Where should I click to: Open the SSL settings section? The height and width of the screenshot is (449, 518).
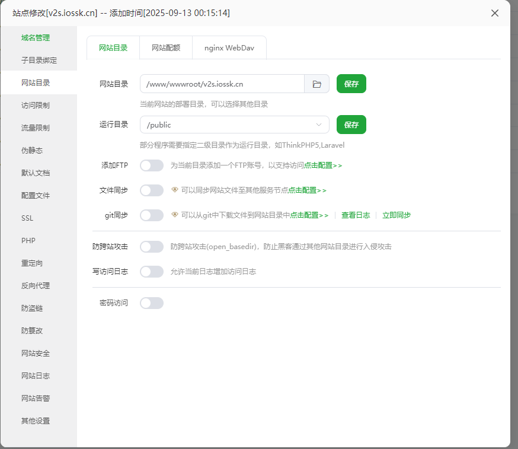[27, 218]
